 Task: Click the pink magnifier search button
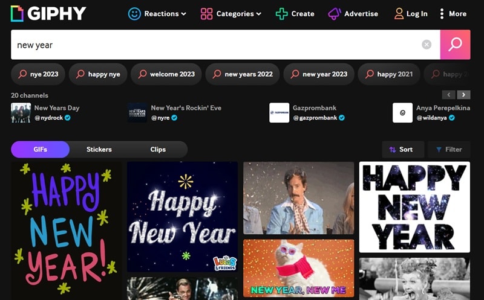point(456,45)
